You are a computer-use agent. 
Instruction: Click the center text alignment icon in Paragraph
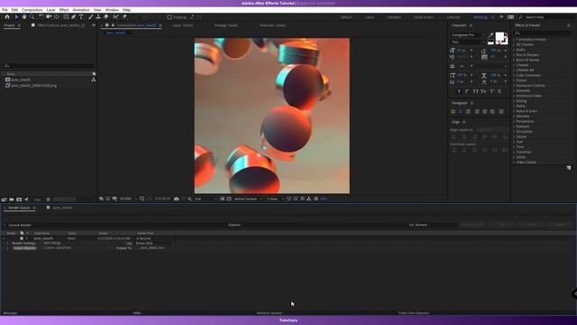(461, 112)
